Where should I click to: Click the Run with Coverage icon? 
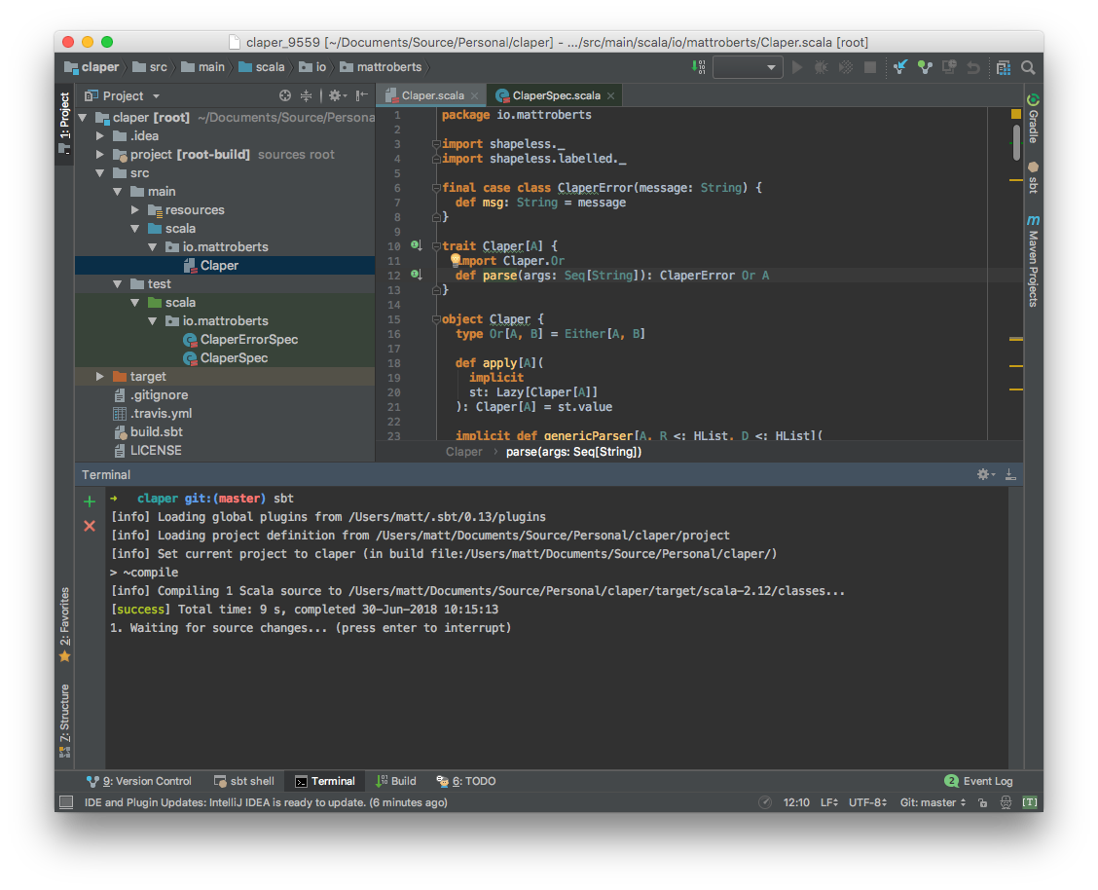click(846, 67)
